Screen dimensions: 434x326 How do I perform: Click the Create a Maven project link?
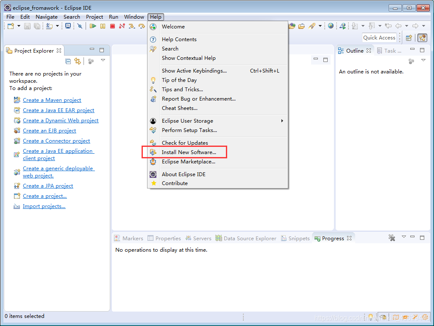coord(52,100)
